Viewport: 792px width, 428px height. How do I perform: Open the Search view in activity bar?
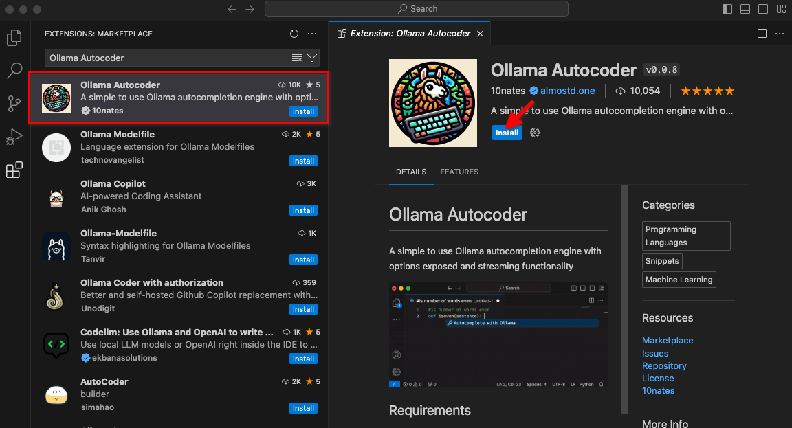[x=14, y=71]
